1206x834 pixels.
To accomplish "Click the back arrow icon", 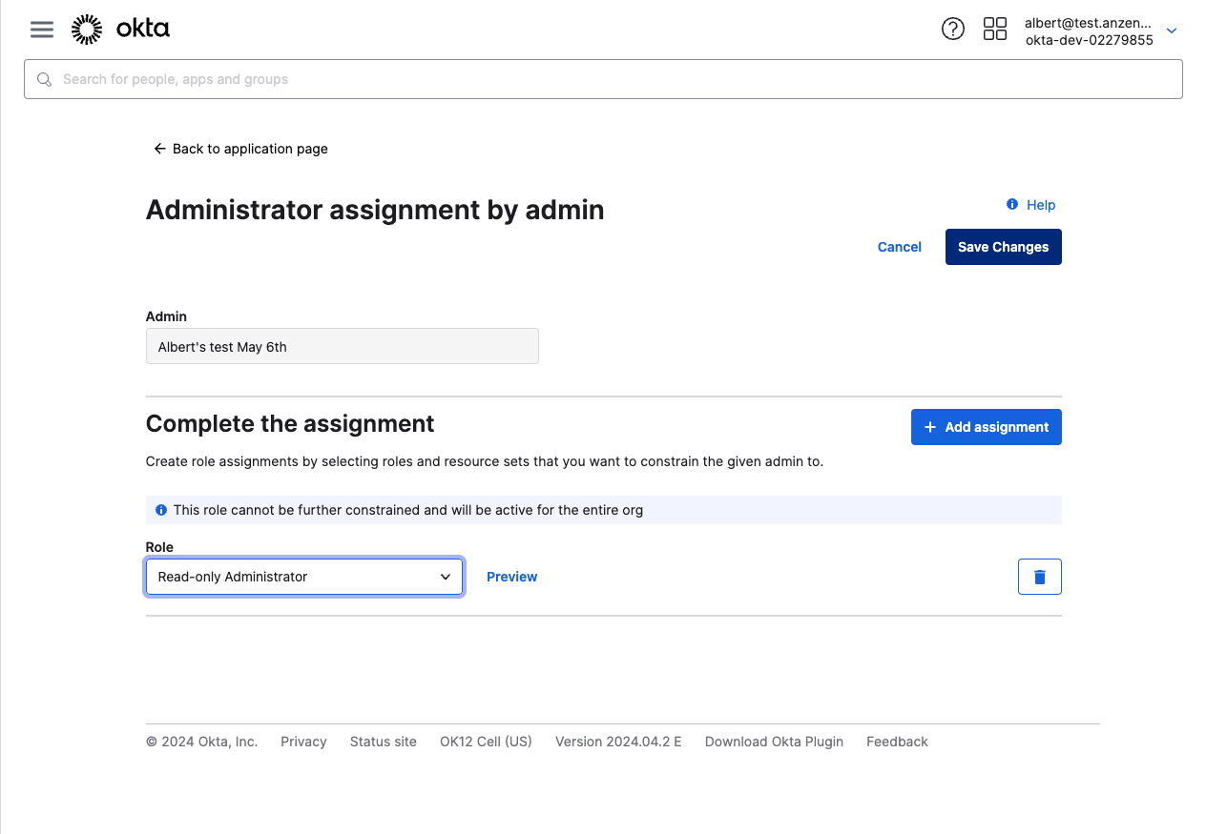I will (x=159, y=149).
